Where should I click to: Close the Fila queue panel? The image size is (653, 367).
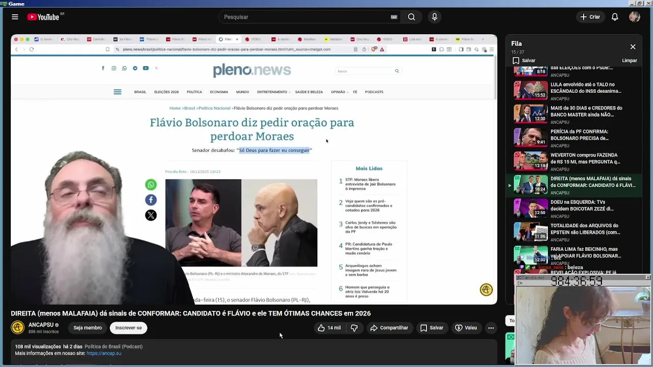click(633, 47)
